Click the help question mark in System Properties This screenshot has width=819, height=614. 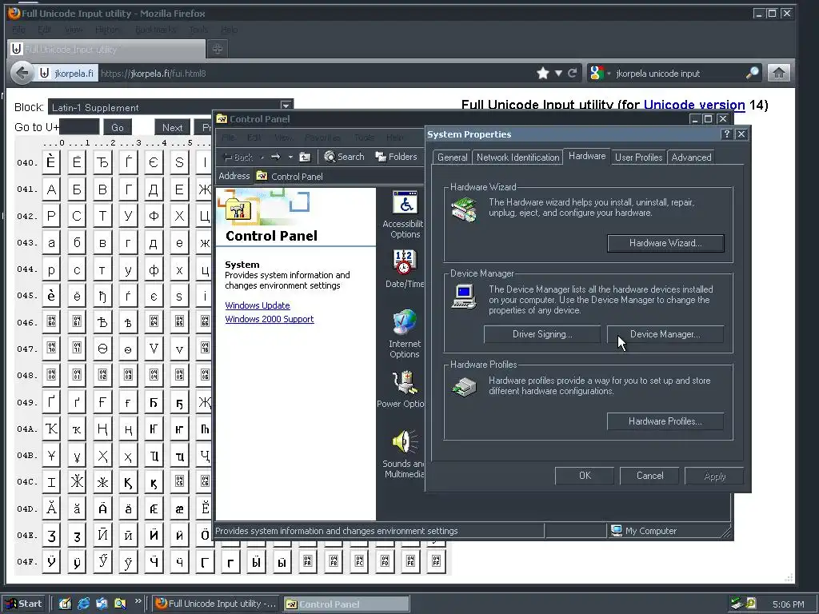[x=726, y=134]
